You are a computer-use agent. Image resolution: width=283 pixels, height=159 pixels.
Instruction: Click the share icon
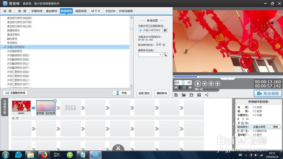(207, 95)
